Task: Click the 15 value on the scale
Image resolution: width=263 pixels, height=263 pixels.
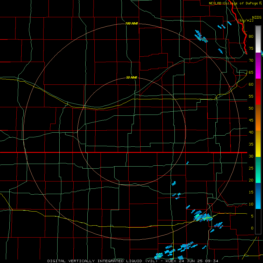Action: point(251,192)
